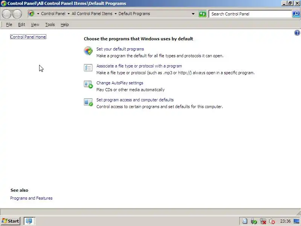The image size is (301, 226).
Task: Open Programs and Features link
Action: pos(31,198)
